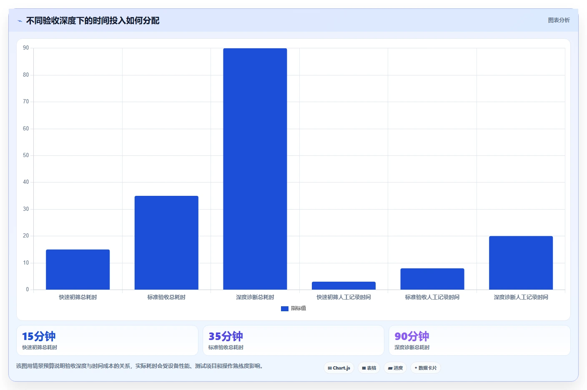This screenshot has height=390, width=587.
Task: Toggle the 指标值 legend color swatch
Action: 285,309
